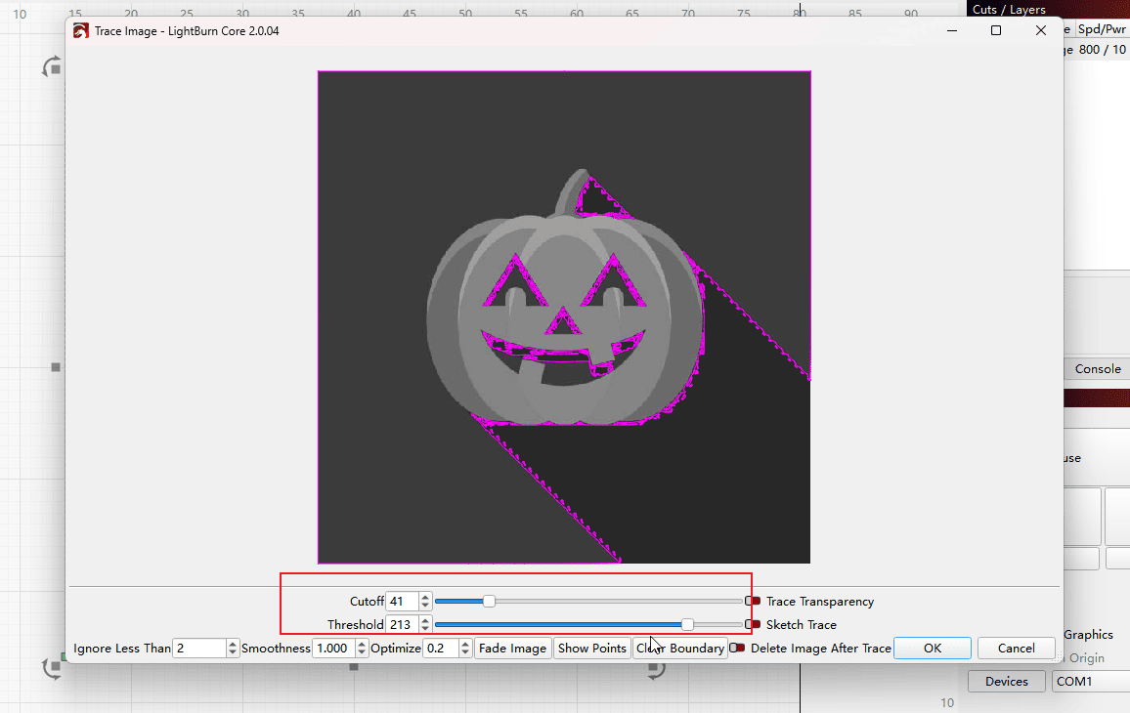Open the COM1 port dropdown

click(x=1090, y=682)
